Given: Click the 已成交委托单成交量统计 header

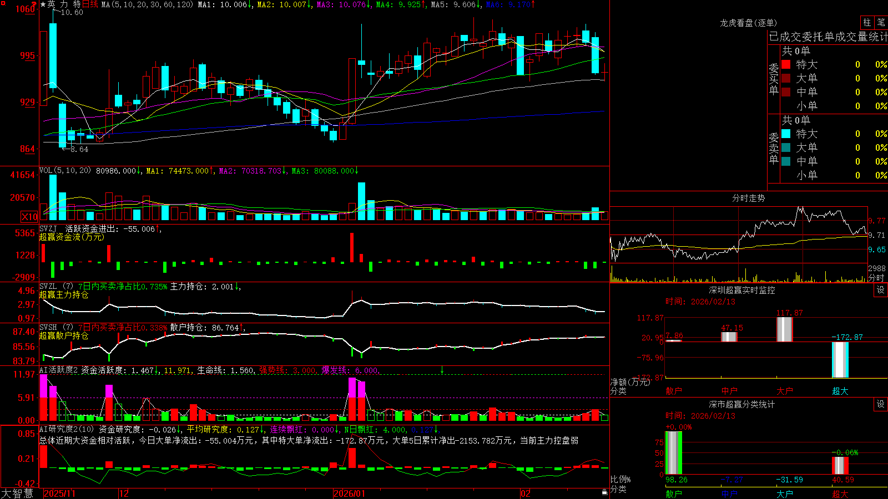Looking at the screenshot, I should (x=828, y=37).
